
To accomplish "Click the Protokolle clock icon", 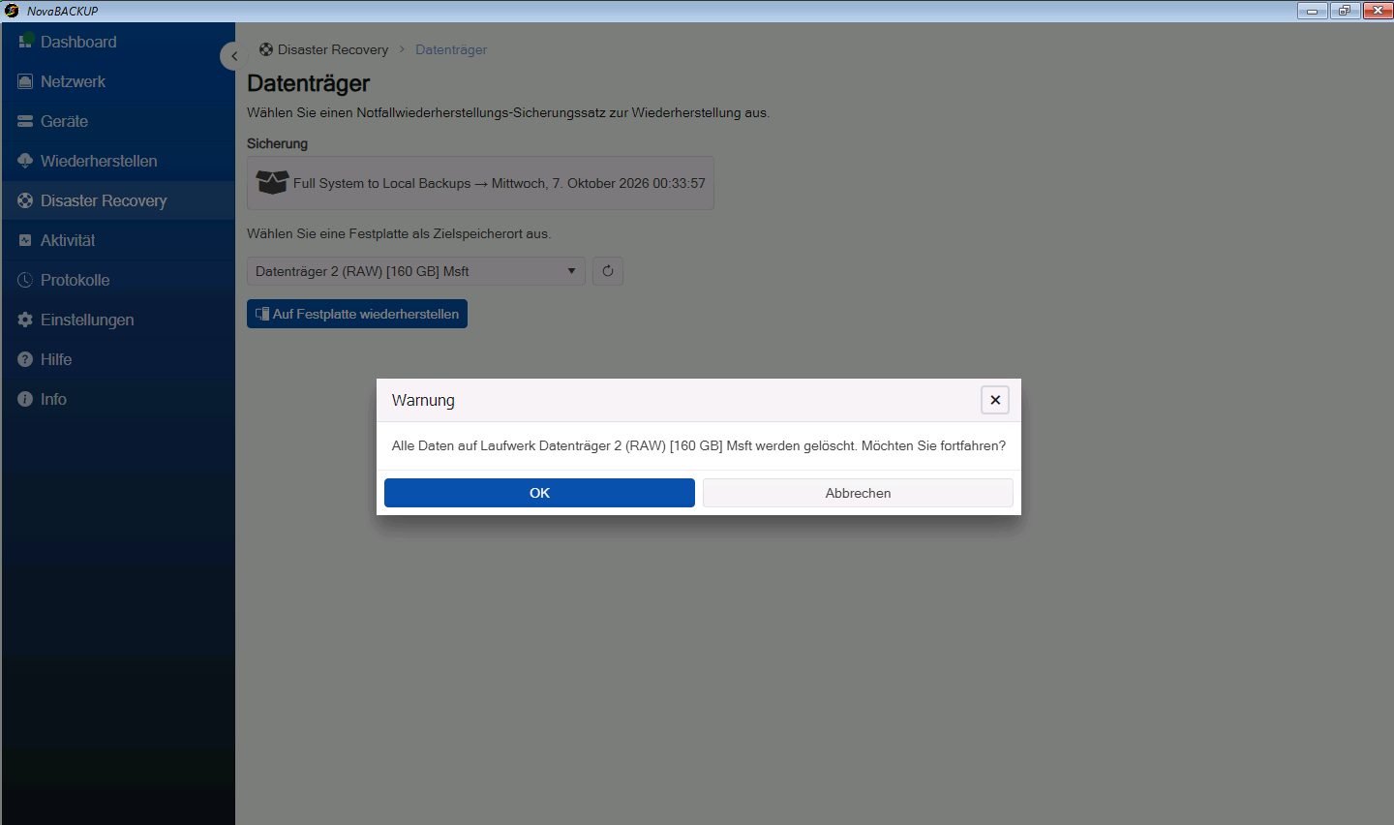I will 25,280.
